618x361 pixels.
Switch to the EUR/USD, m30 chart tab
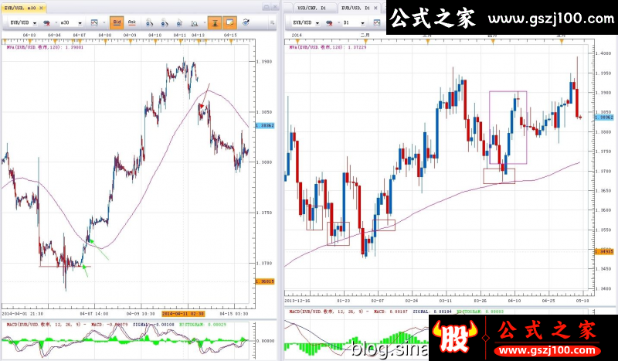[23, 8]
